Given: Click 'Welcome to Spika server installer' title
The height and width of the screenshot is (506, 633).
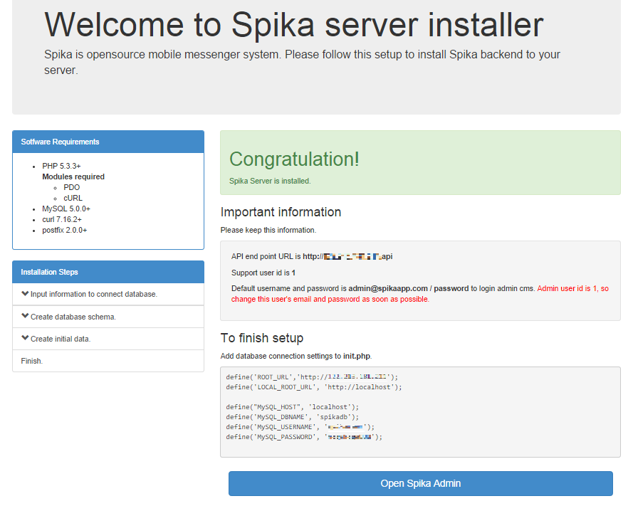Looking at the screenshot, I should [294, 25].
